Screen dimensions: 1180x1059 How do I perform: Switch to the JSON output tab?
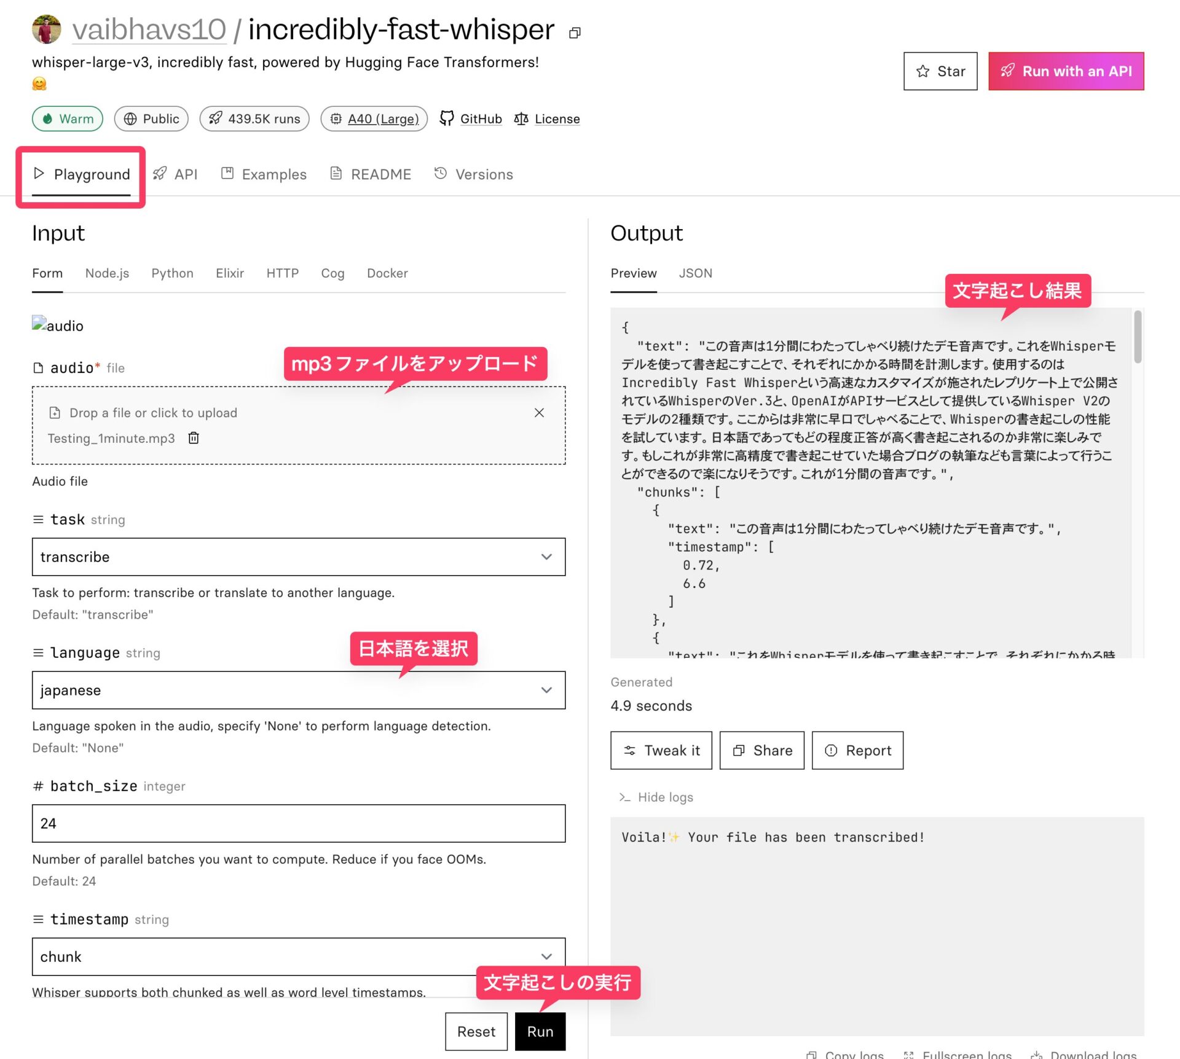[x=695, y=273]
